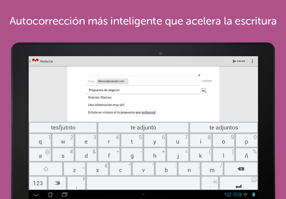Tap the u key
286x199 pixels.
(x=178, y=141)
